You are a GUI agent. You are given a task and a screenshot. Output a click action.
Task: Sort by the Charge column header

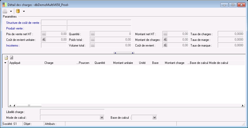tap(49, 63)
